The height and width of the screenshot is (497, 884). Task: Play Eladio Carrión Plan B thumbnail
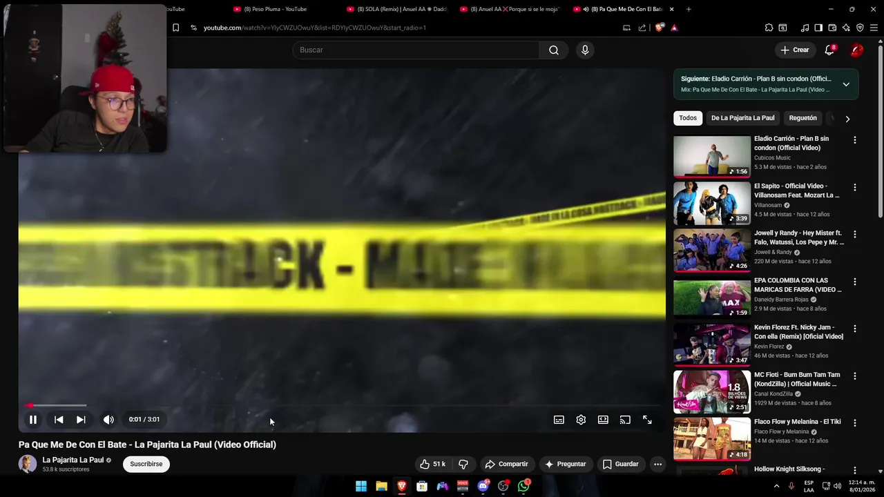(712, 156)
